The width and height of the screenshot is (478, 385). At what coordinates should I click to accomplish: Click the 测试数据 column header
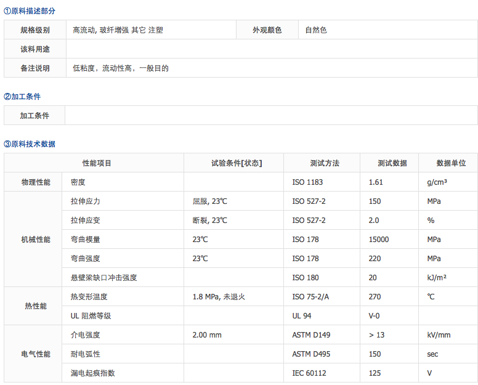point(392,163)
